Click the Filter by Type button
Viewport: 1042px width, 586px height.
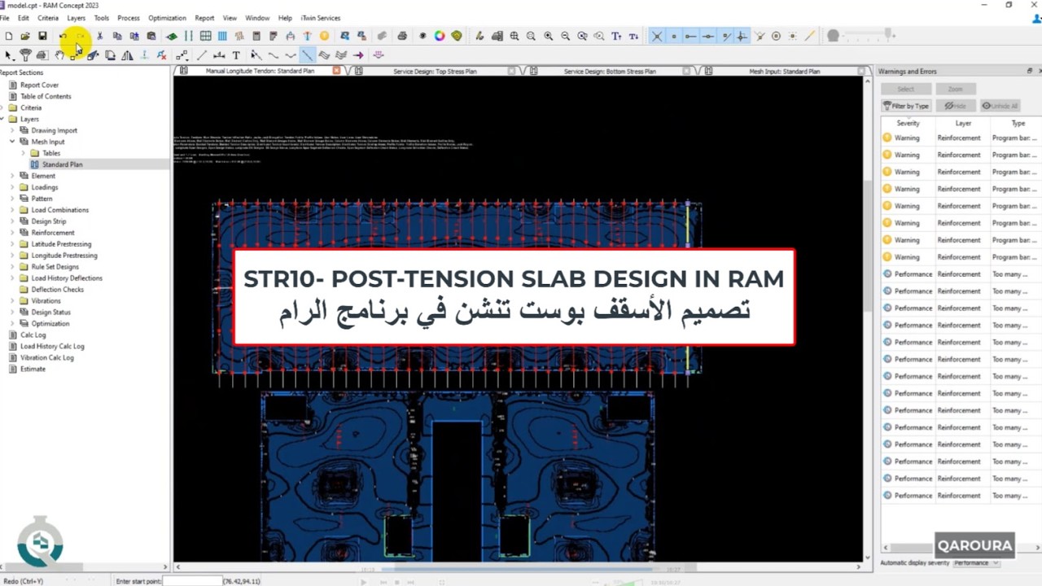pos(906,106)
